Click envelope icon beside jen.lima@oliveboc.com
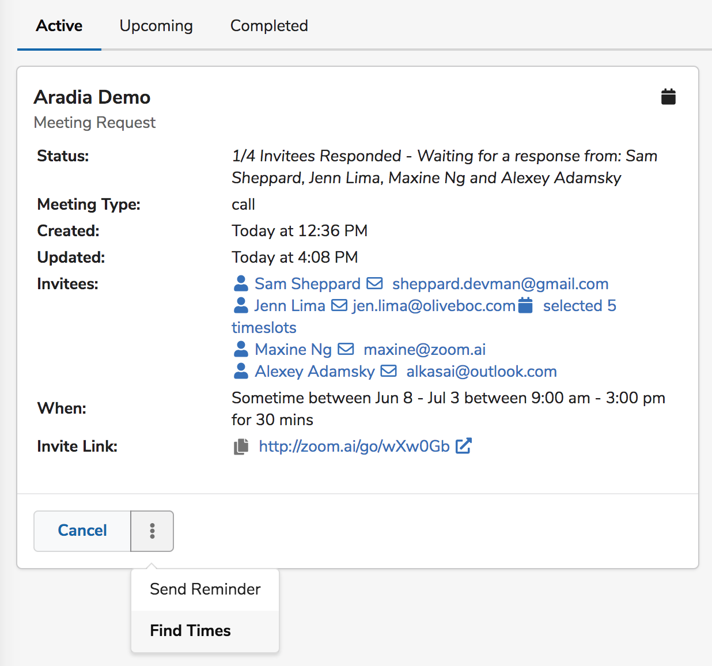The height and width of the screenshot is (666, 712). click(339, 305)
